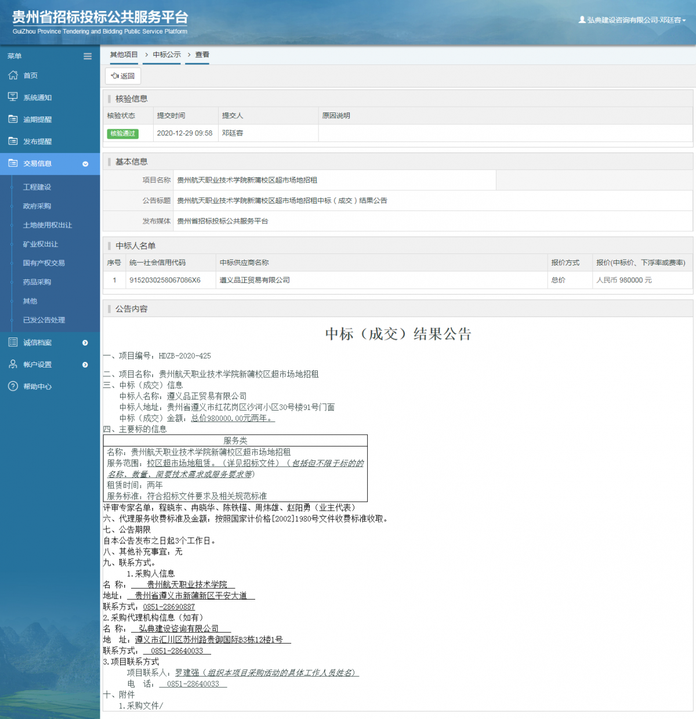
Task: Click the 发布媒体 field value
Action: point(223,221)
